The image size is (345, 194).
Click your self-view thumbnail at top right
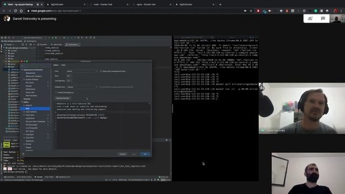pyautogui.click(x=337, y=18)
